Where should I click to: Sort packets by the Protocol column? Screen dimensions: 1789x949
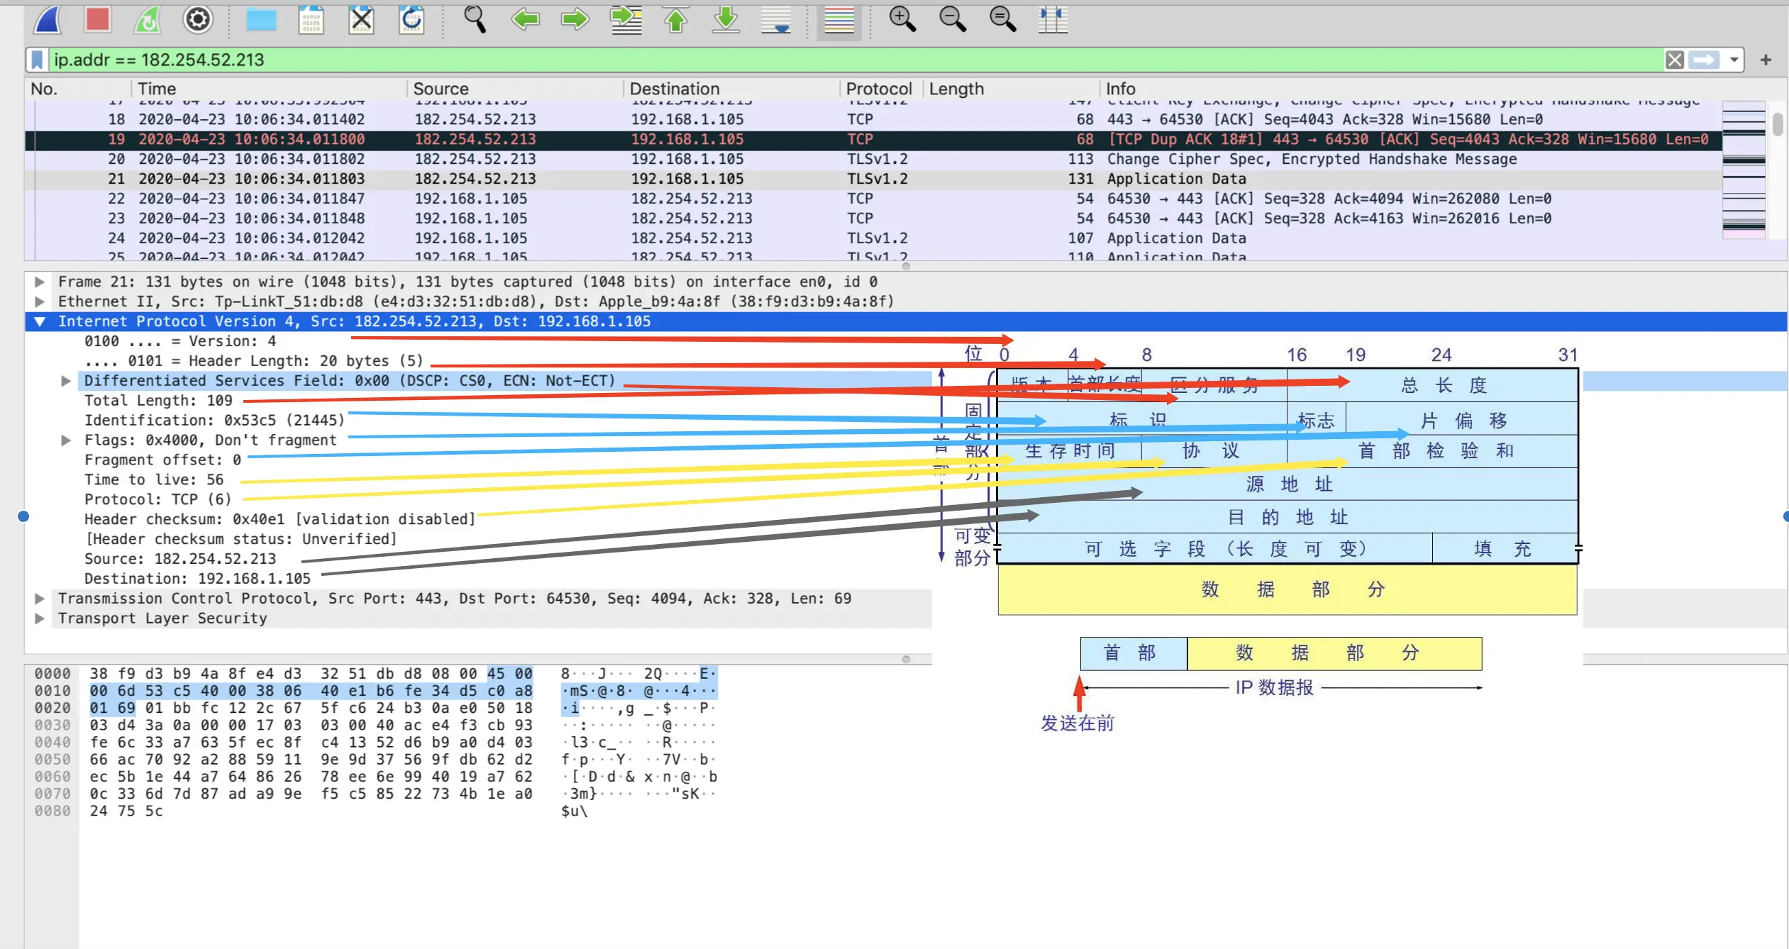pos(878,89)
